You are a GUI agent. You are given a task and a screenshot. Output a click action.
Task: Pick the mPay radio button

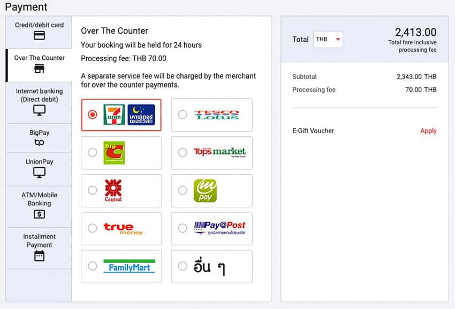183,190
